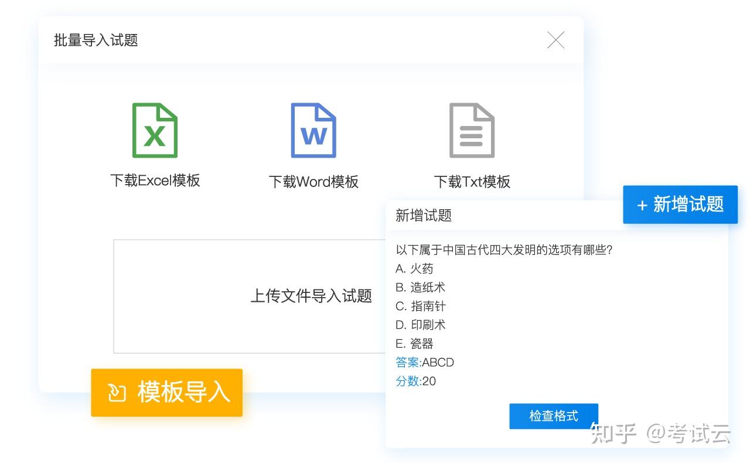The height and width of the screenshot is (463, 750).
Task: Click the gray Txt document icon
Action: point(472,130)
